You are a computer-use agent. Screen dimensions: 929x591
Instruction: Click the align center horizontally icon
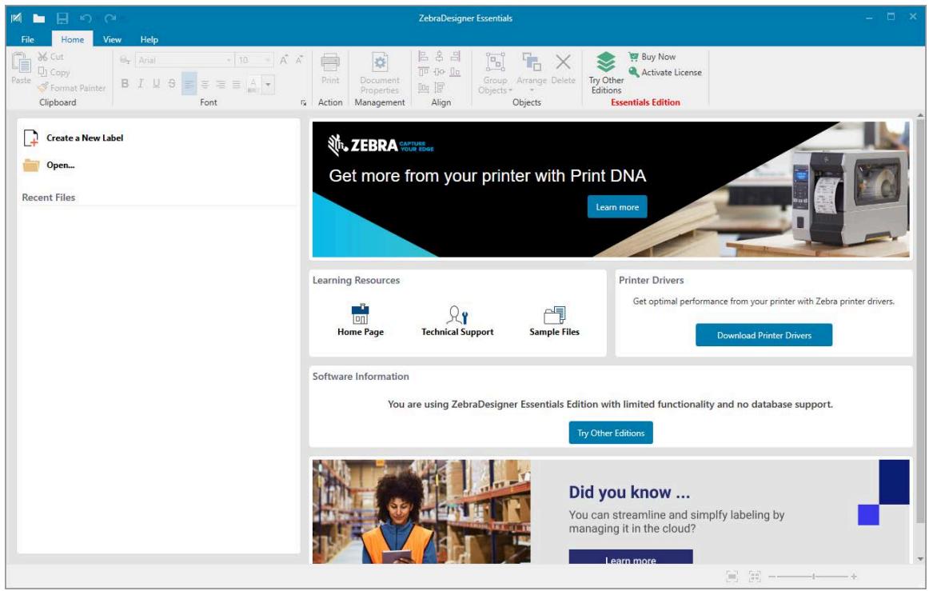tap(439, 56)
